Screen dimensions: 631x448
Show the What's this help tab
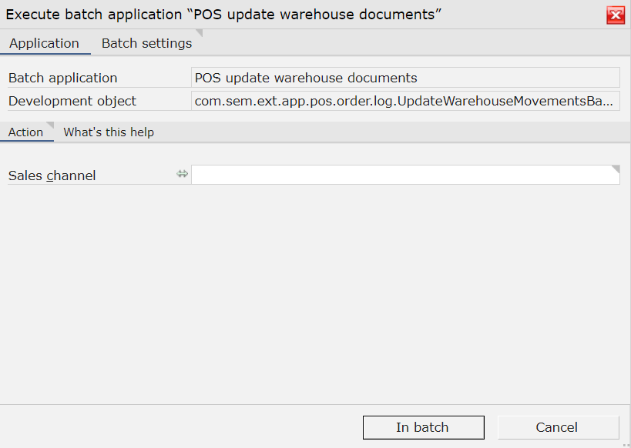[x=109, y=132]
